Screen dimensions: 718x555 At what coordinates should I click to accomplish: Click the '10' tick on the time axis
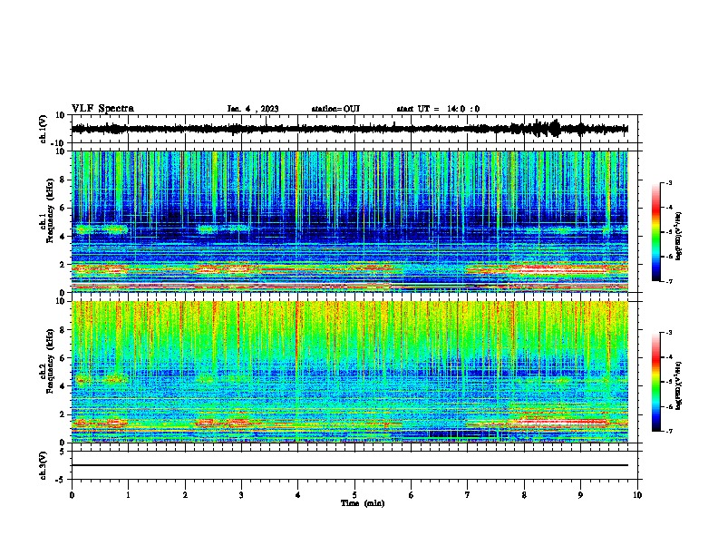(x=637, y=495)
